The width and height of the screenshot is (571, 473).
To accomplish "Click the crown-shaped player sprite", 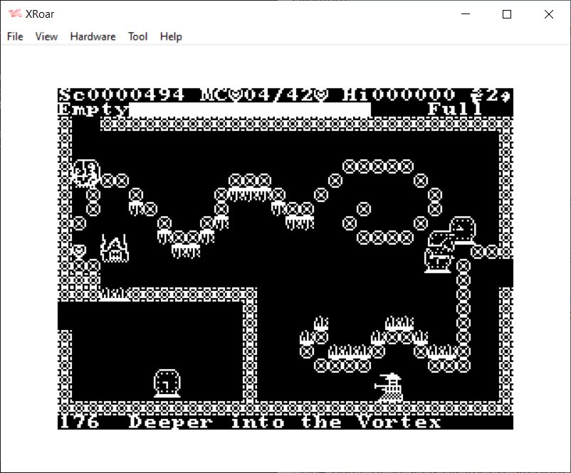I will 114,248.
